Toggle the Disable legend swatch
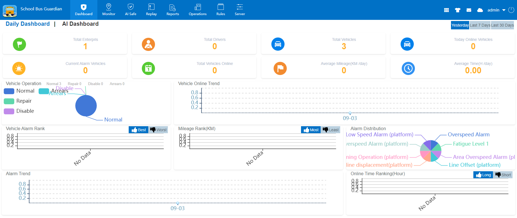Image resolution: width=517 pixels, height=218 pixels. [9, 111]
